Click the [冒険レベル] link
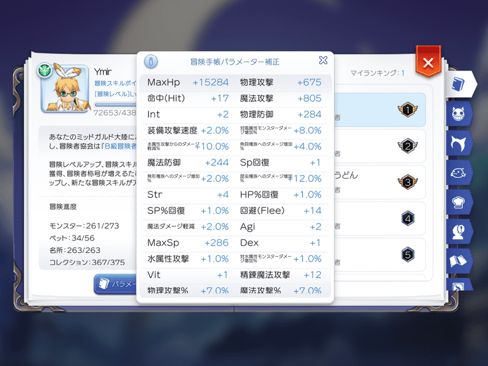This screenshot has width=488, height=366. [115, 94]
